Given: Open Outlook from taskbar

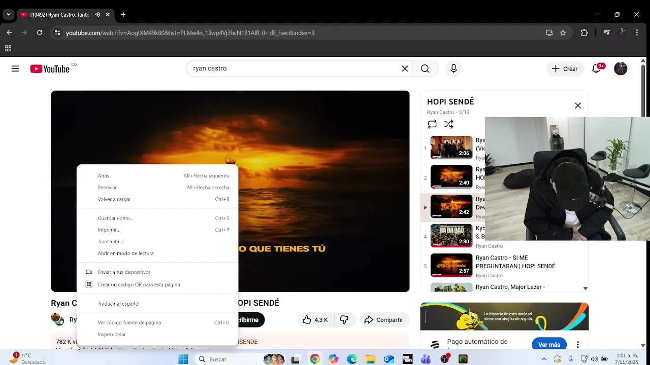Looking at the screenshot, I should pyautogui.click(x=389, y=359).
